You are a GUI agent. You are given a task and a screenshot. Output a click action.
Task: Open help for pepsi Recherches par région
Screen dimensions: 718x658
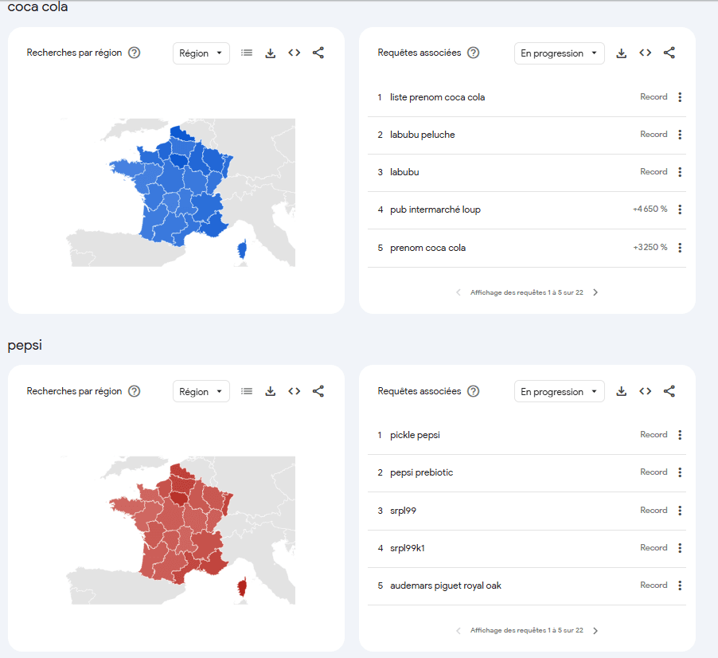click(135, 391)
